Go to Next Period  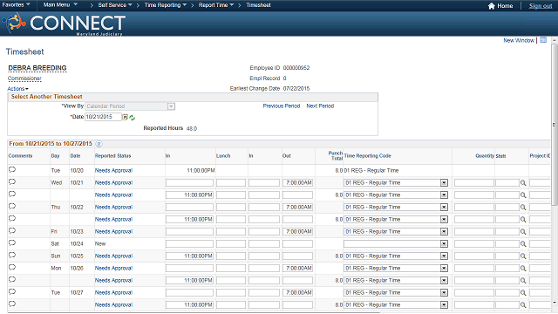pos(320,106)
